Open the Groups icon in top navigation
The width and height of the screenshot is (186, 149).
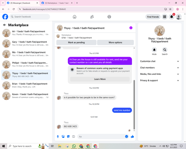pos(109,17)
